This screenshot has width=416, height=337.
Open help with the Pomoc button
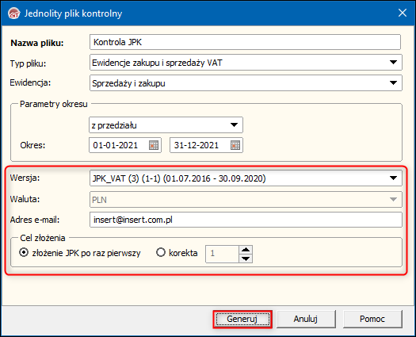tap(372, 319)
